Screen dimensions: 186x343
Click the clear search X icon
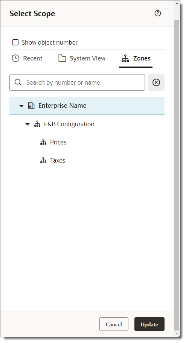pyautogui.click(x=156, y=82)
